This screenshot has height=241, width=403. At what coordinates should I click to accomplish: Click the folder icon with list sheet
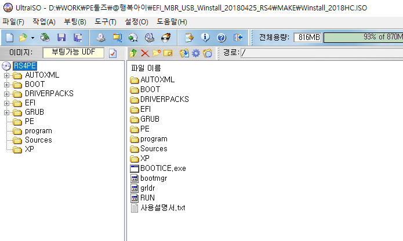[208, 53]
